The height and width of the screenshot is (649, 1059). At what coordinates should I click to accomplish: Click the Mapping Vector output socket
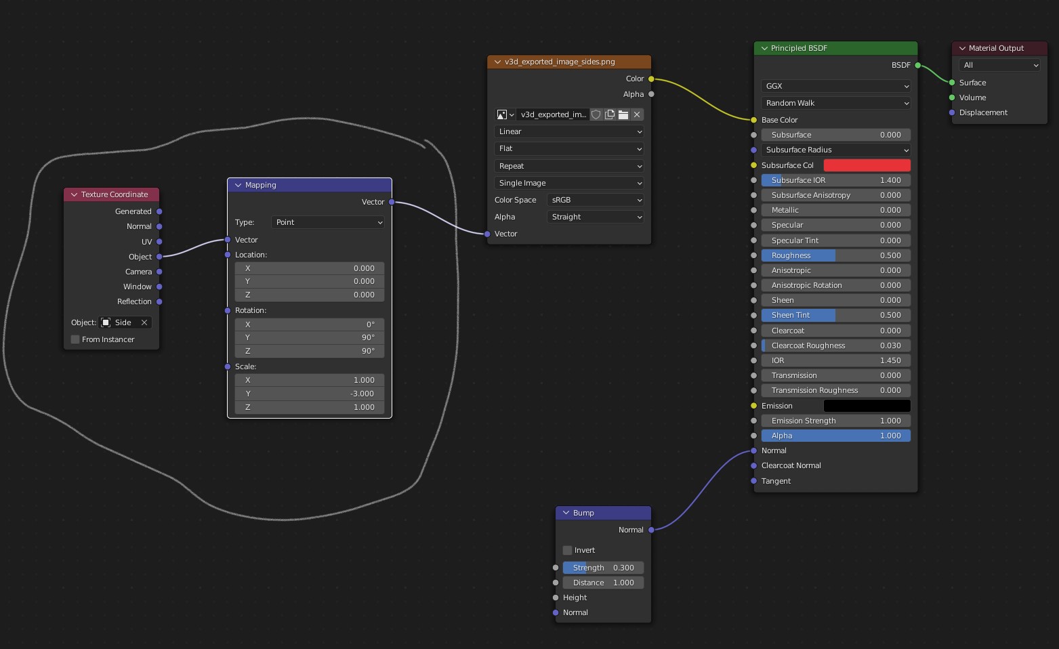tap(392, 202)
